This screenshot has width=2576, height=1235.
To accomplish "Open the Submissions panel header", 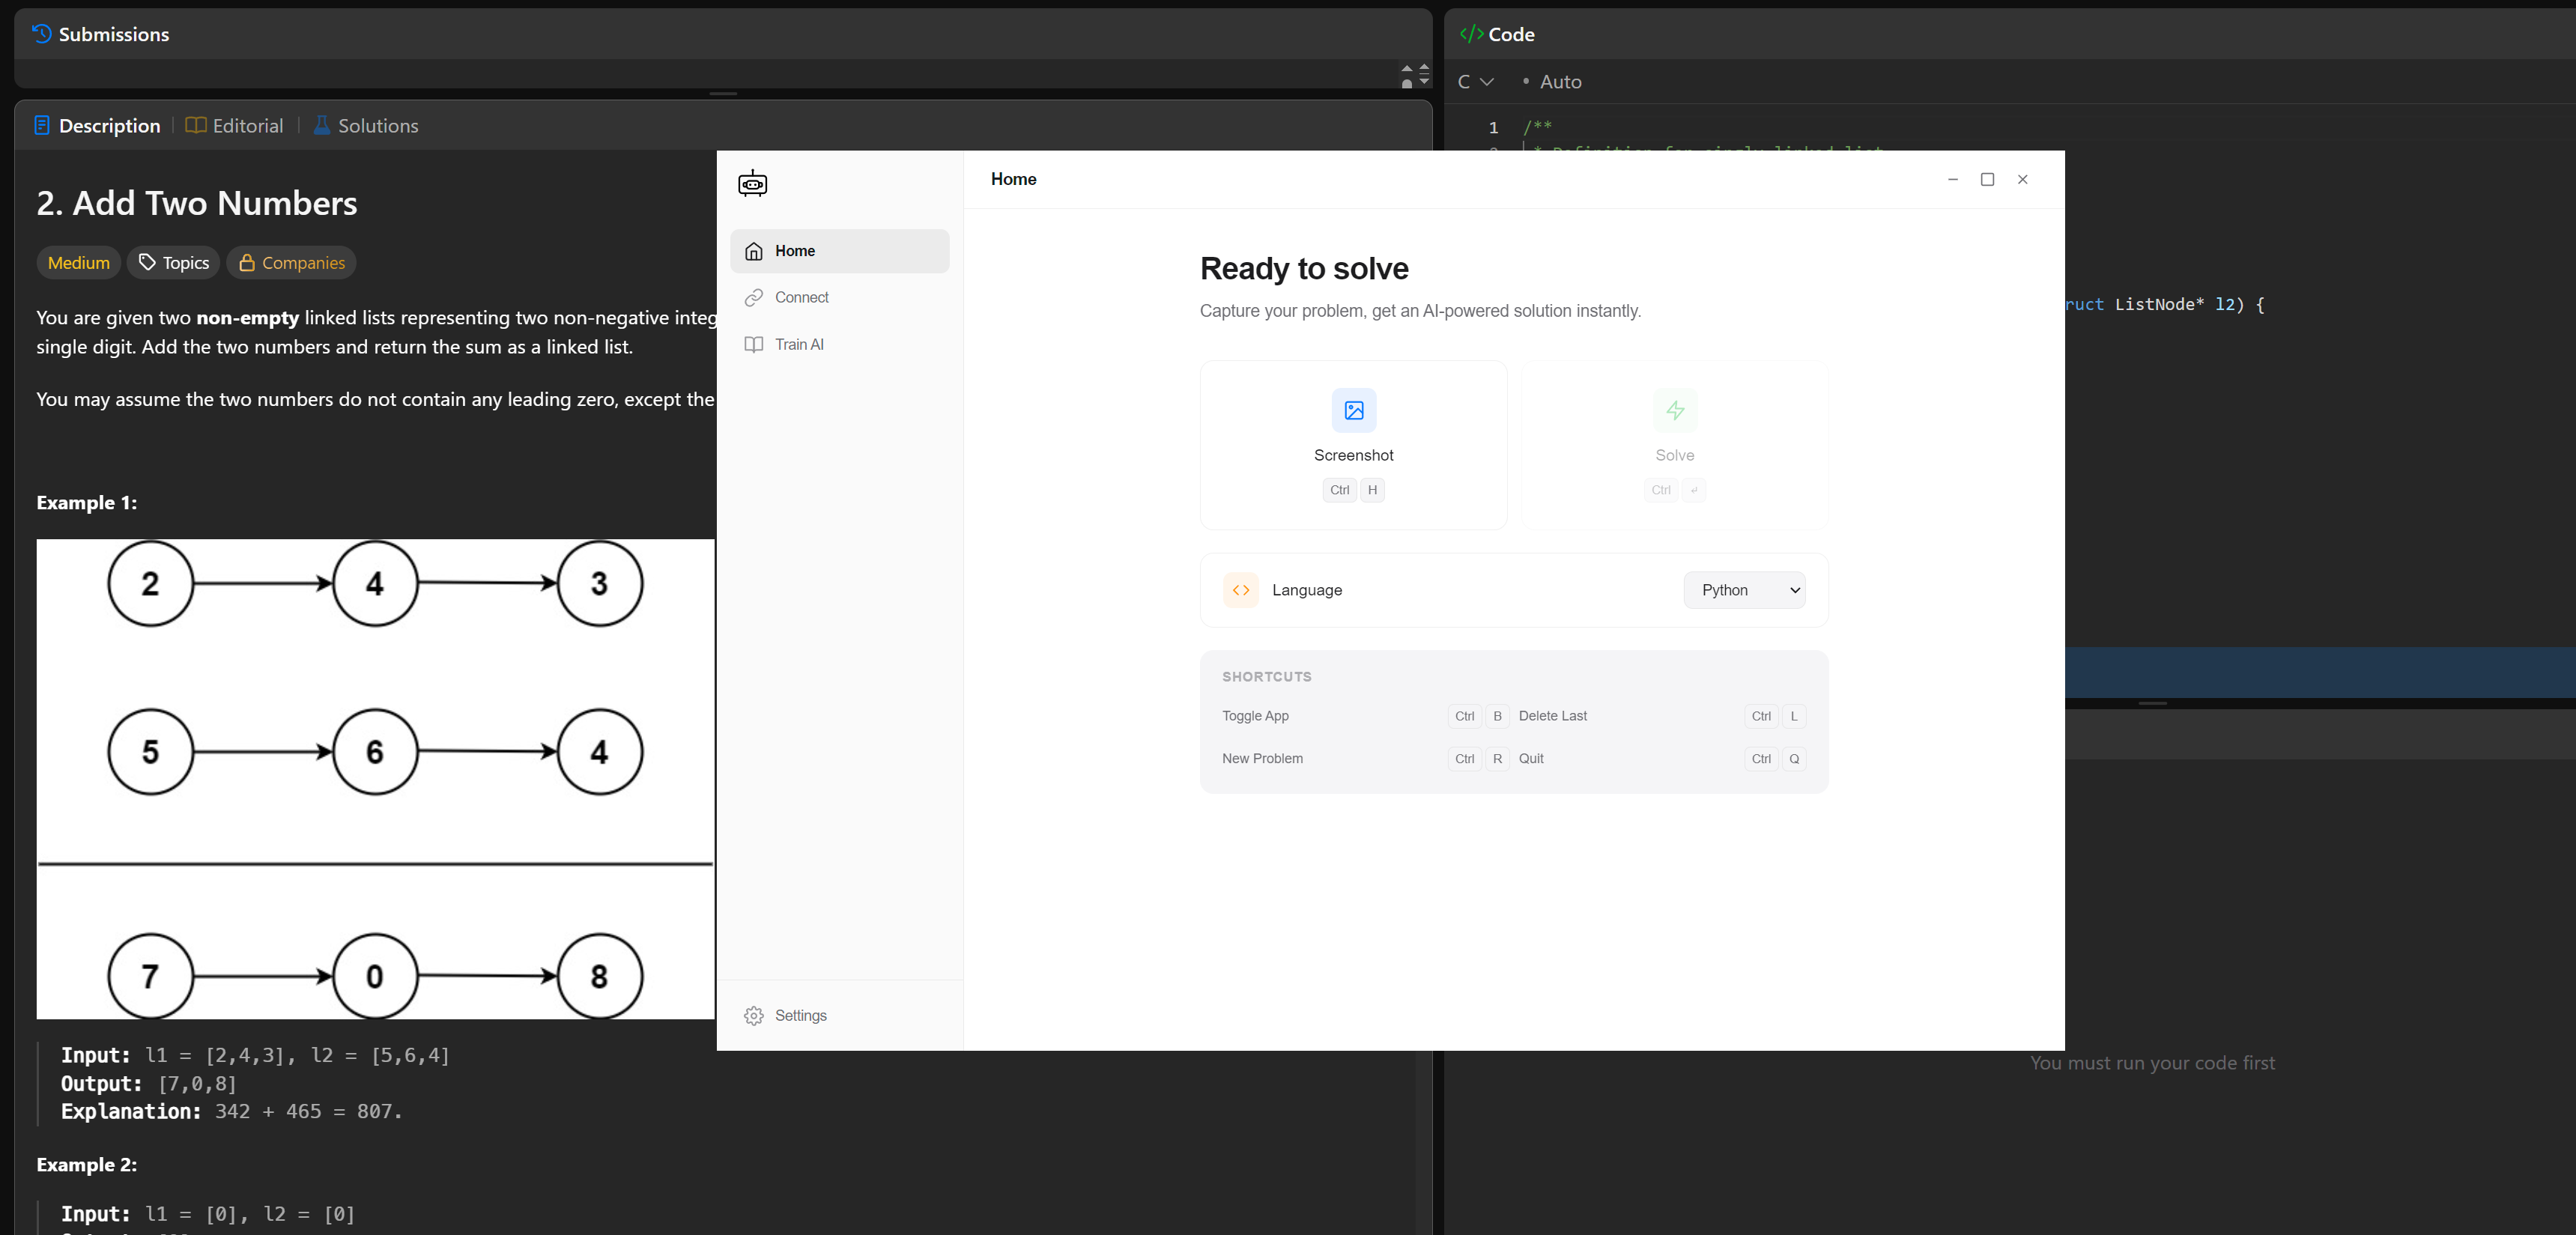I will pos(100,34).
